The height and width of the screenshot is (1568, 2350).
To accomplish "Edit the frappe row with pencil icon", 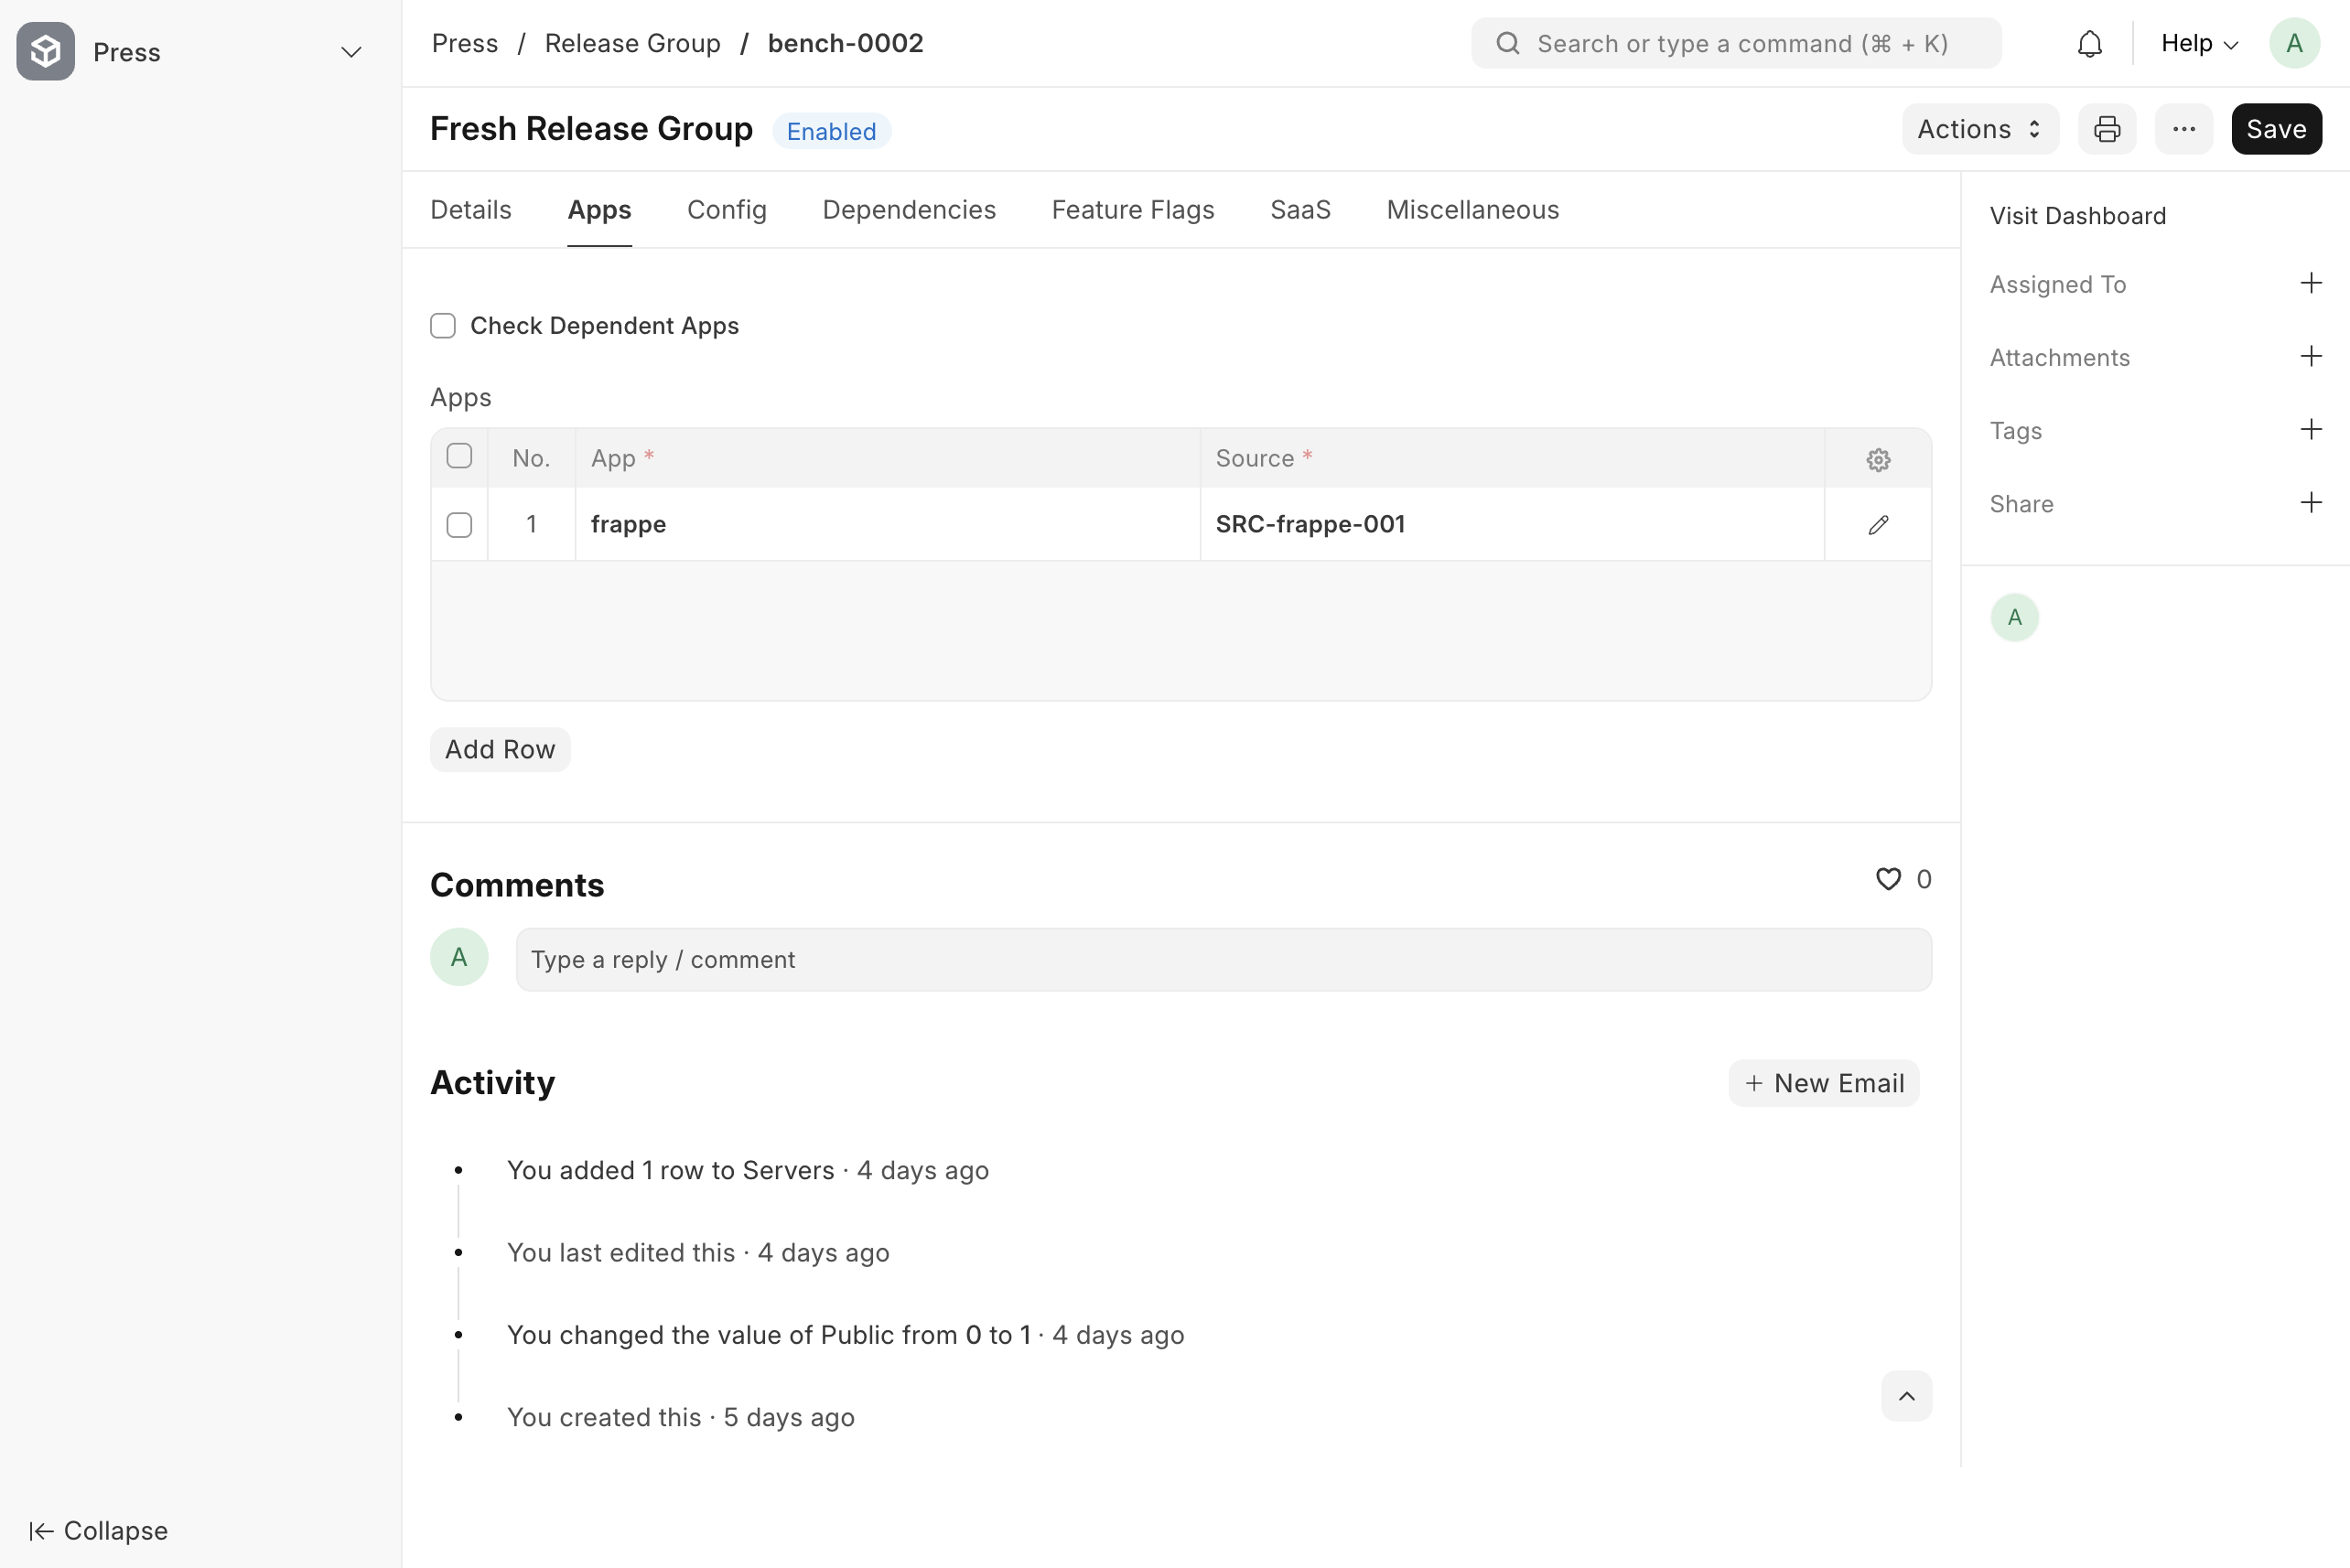I will click(x=1877, y=525).
